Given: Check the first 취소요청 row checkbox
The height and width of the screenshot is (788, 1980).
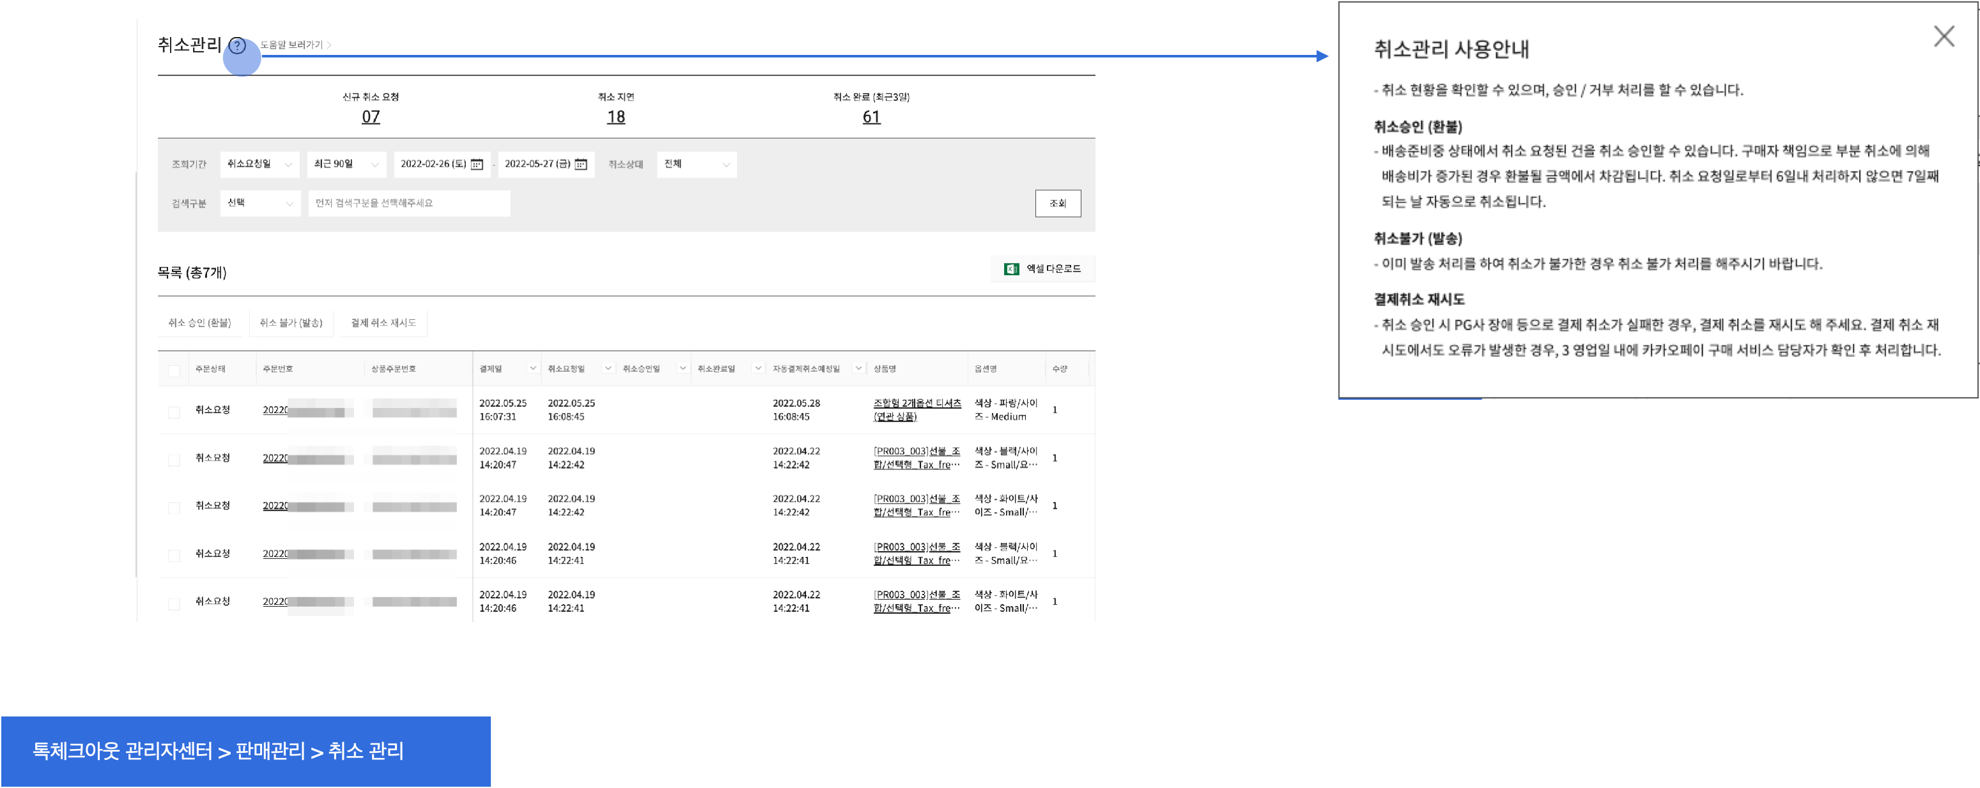Looking at the screenshot, I should 174,413.
